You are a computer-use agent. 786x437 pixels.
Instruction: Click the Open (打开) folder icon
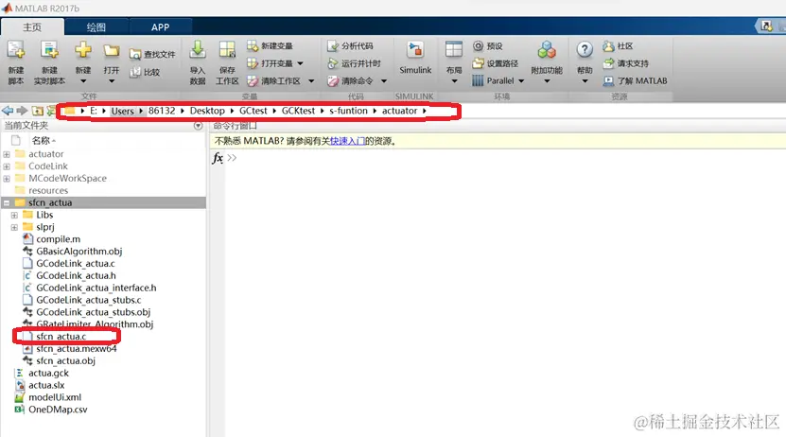click(112, 50)
